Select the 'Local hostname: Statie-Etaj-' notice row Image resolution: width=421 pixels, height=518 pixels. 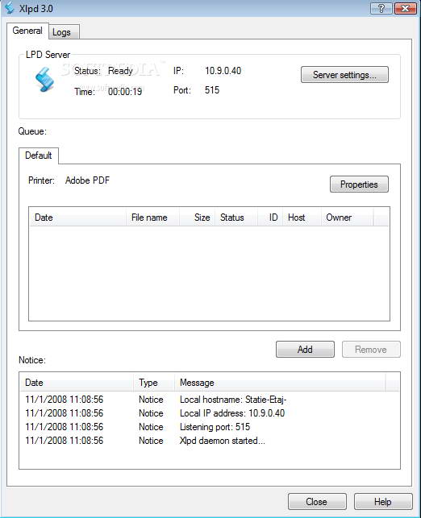pos(210,400)
